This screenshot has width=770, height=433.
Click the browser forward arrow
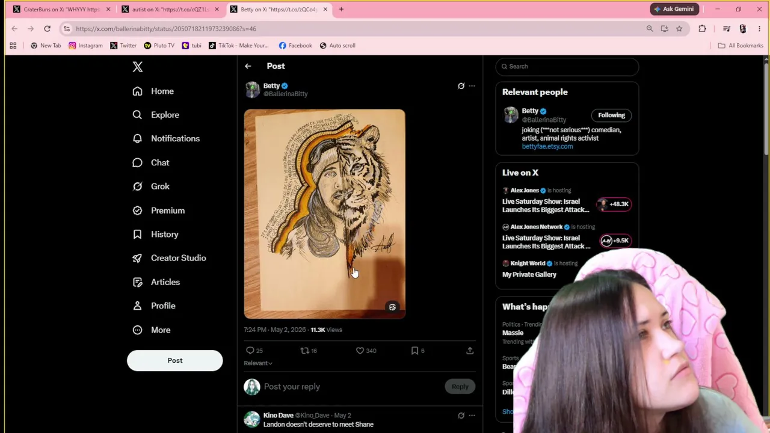point(31,29)
